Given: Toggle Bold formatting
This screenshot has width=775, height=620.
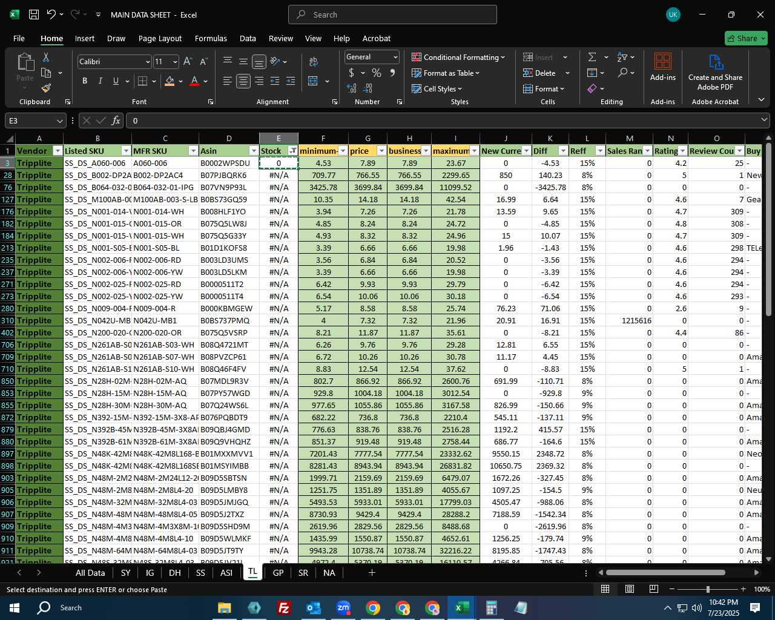Looking at the screenshot, I should (85, 81).
